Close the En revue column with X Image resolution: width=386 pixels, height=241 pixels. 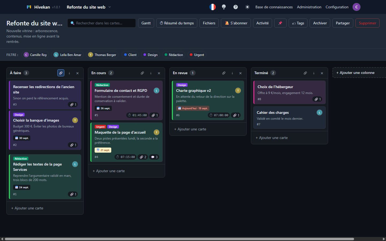(240, 73)
